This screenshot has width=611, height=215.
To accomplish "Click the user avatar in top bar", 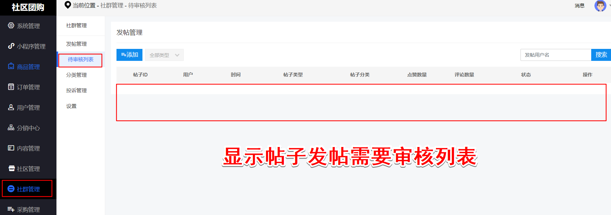I will 600,6.
